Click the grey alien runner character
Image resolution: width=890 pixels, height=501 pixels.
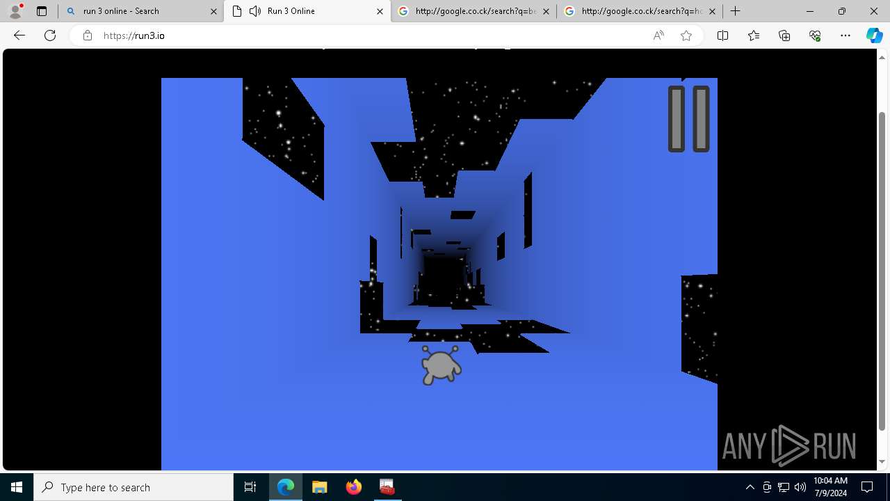[x=441, y=365]
